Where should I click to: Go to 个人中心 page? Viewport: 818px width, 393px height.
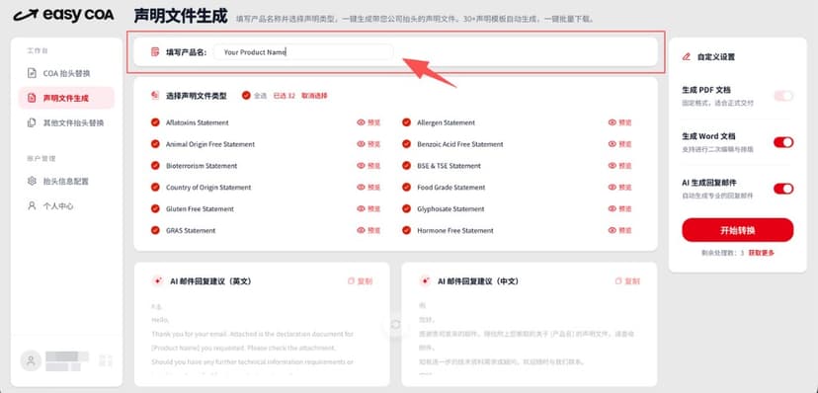click(x=66, y=206)
